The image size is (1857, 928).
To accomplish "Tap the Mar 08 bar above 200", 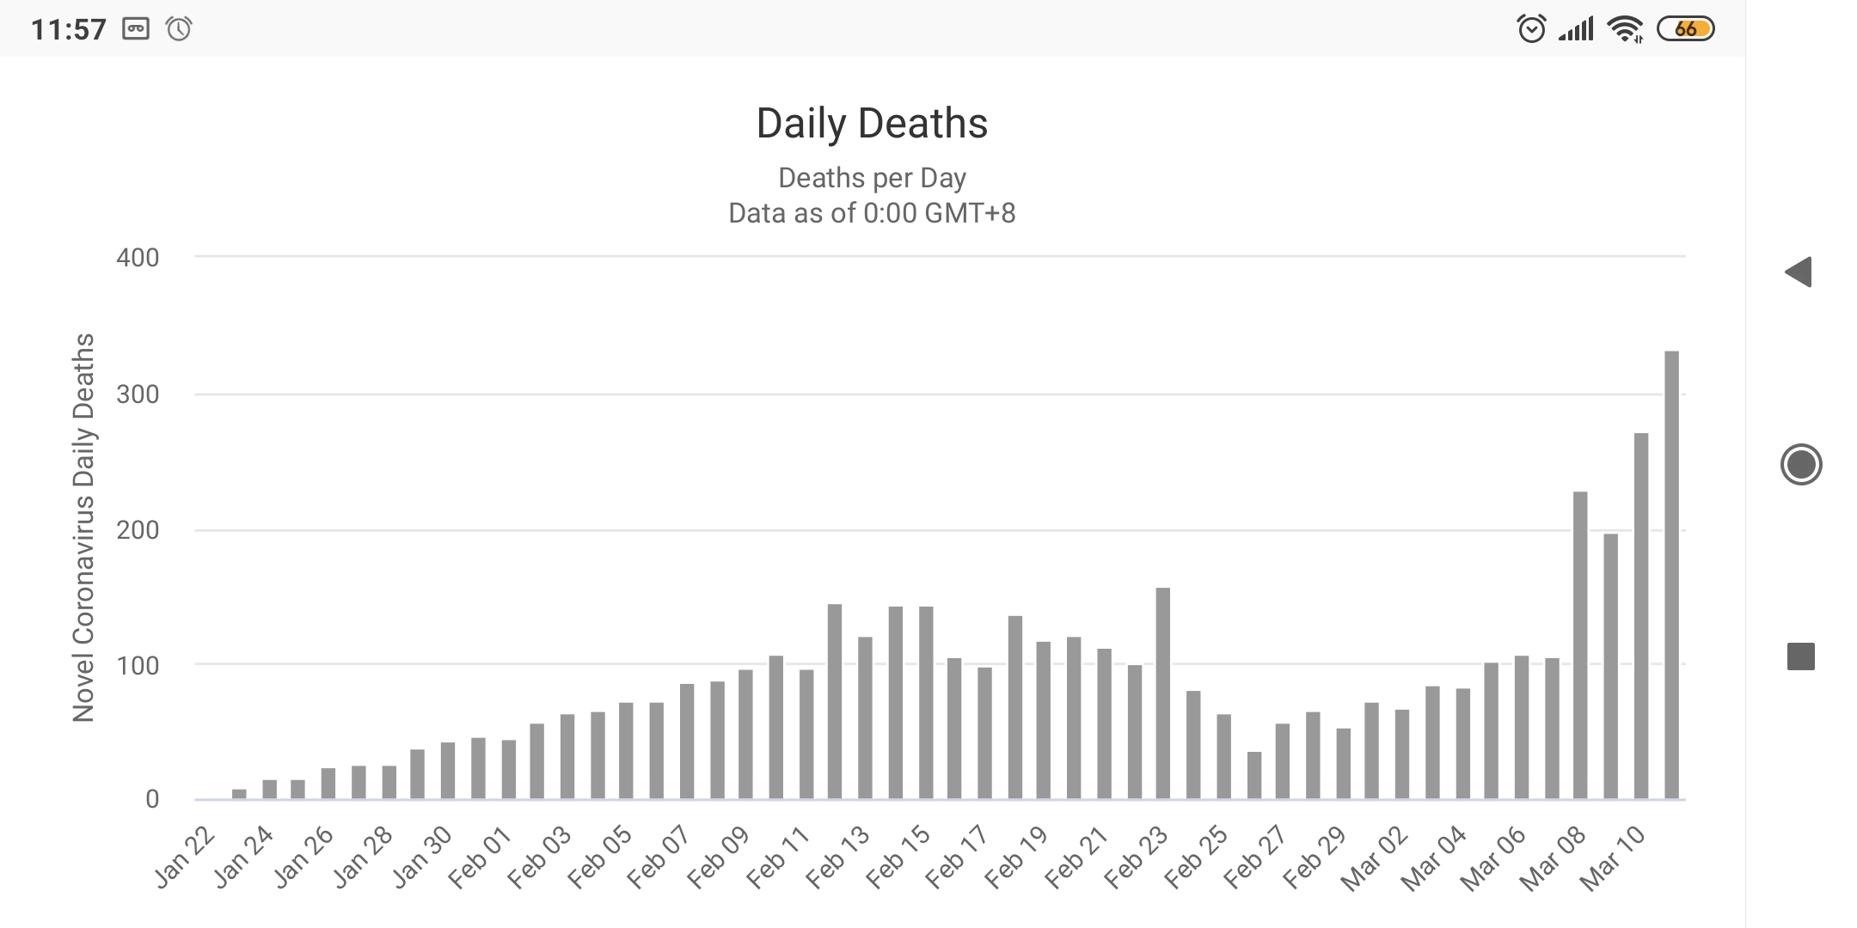I will point(1580,645).
